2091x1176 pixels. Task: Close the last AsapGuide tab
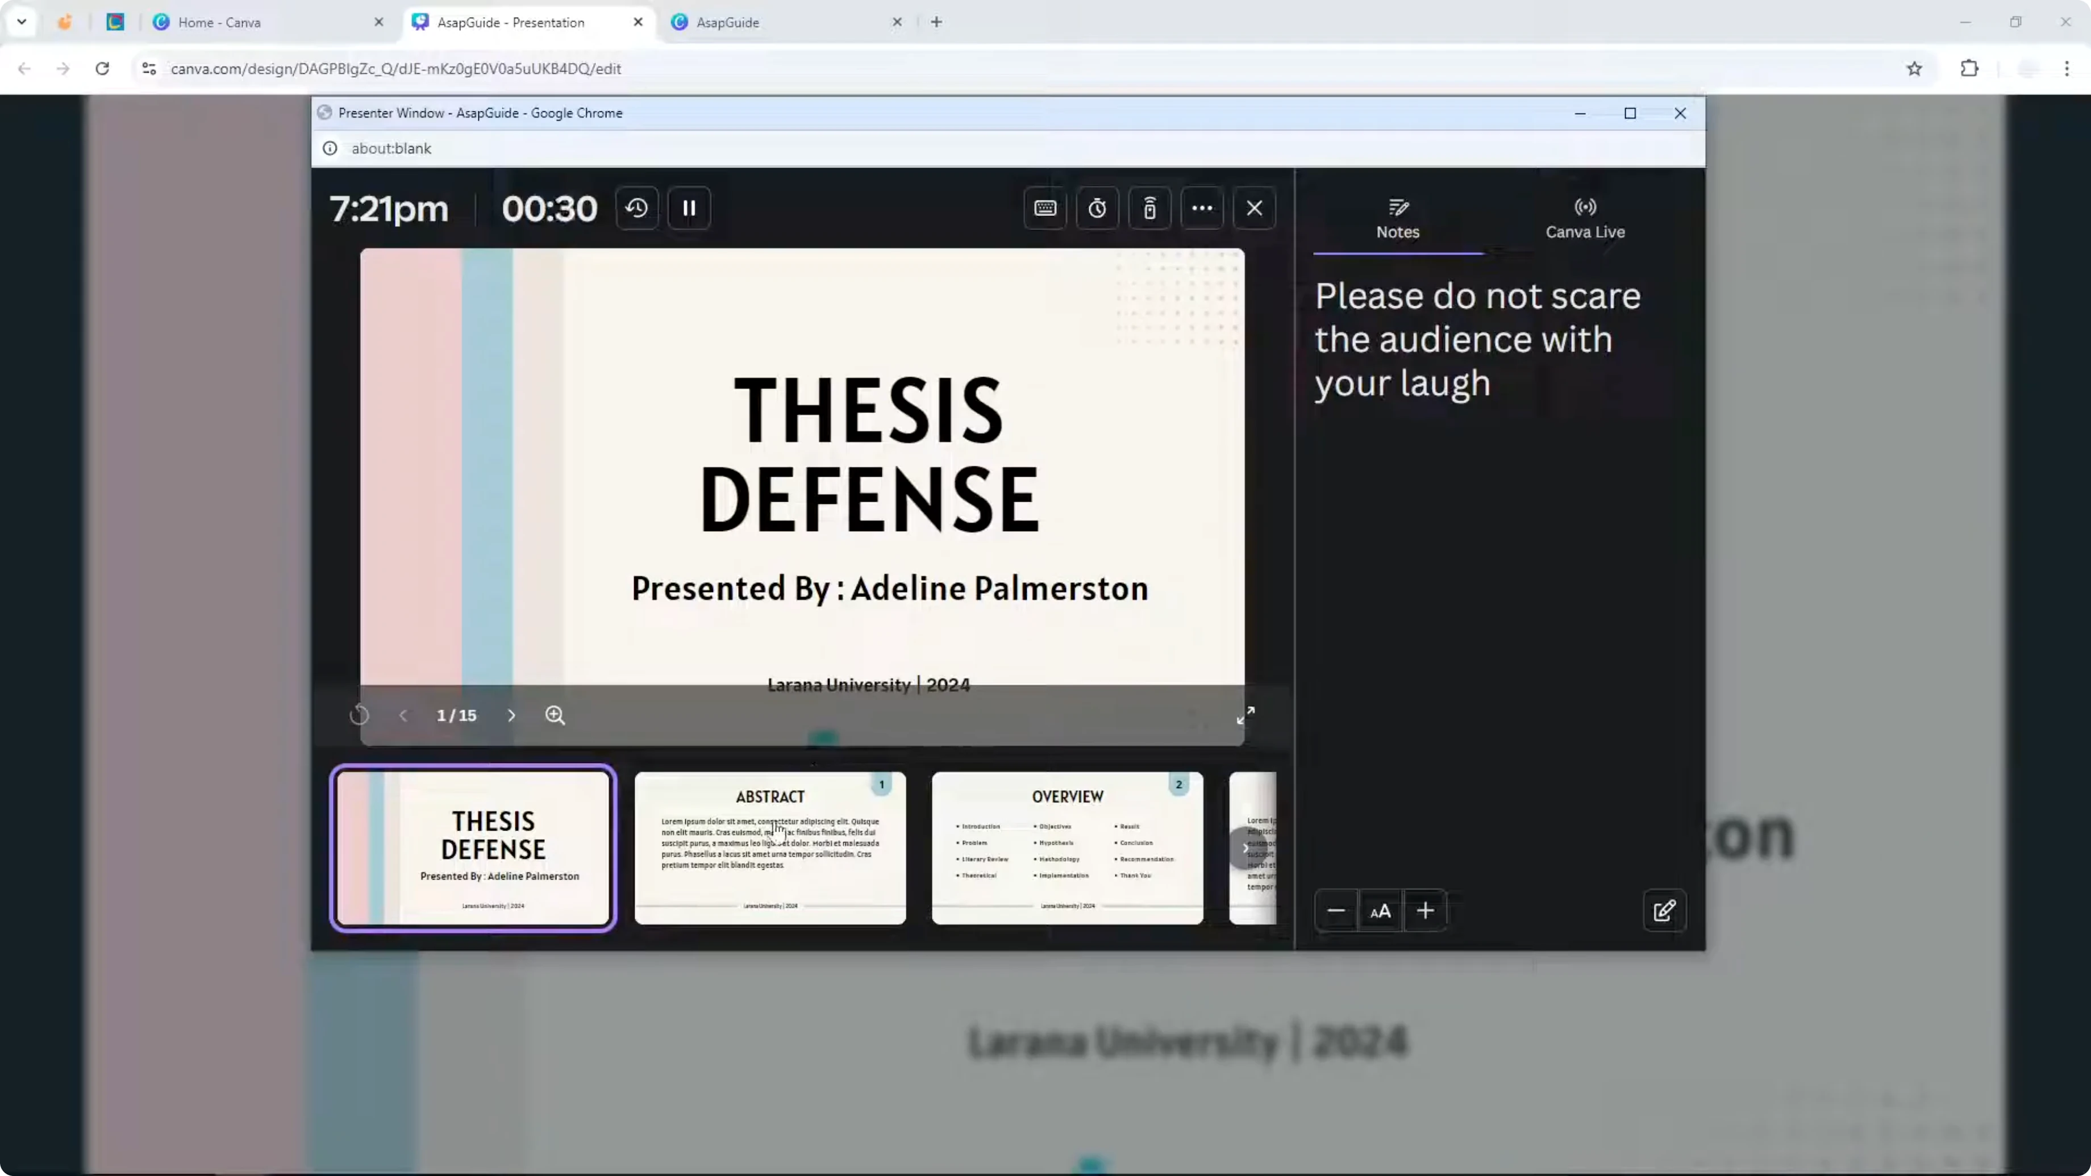(x=897, y=22)
